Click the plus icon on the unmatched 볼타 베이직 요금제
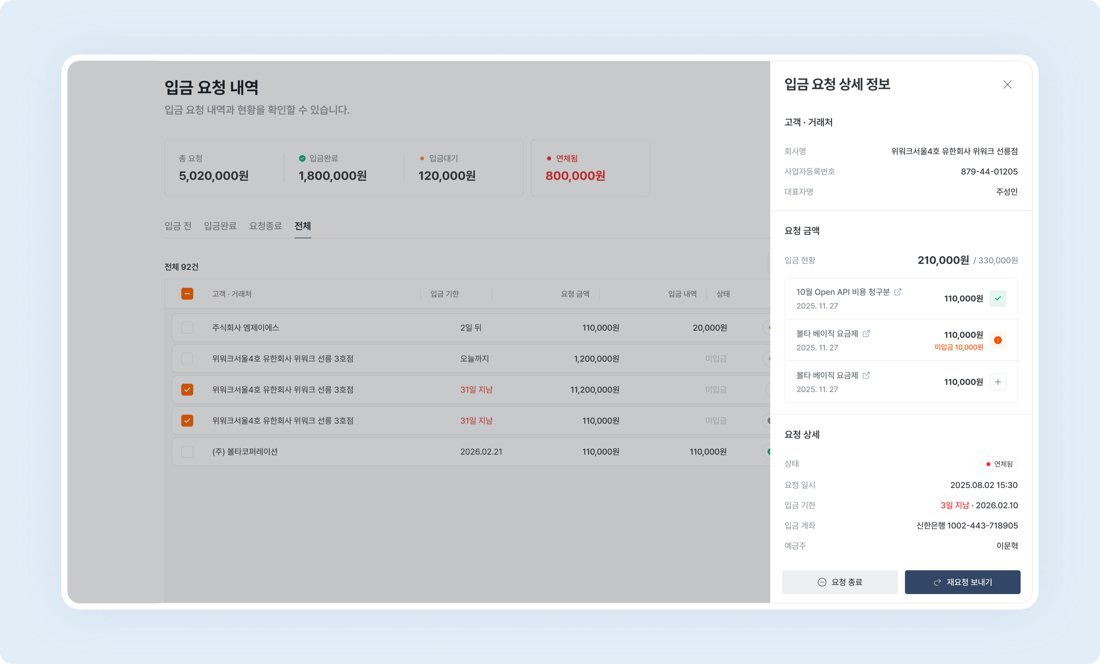 [x=999, y=382]
